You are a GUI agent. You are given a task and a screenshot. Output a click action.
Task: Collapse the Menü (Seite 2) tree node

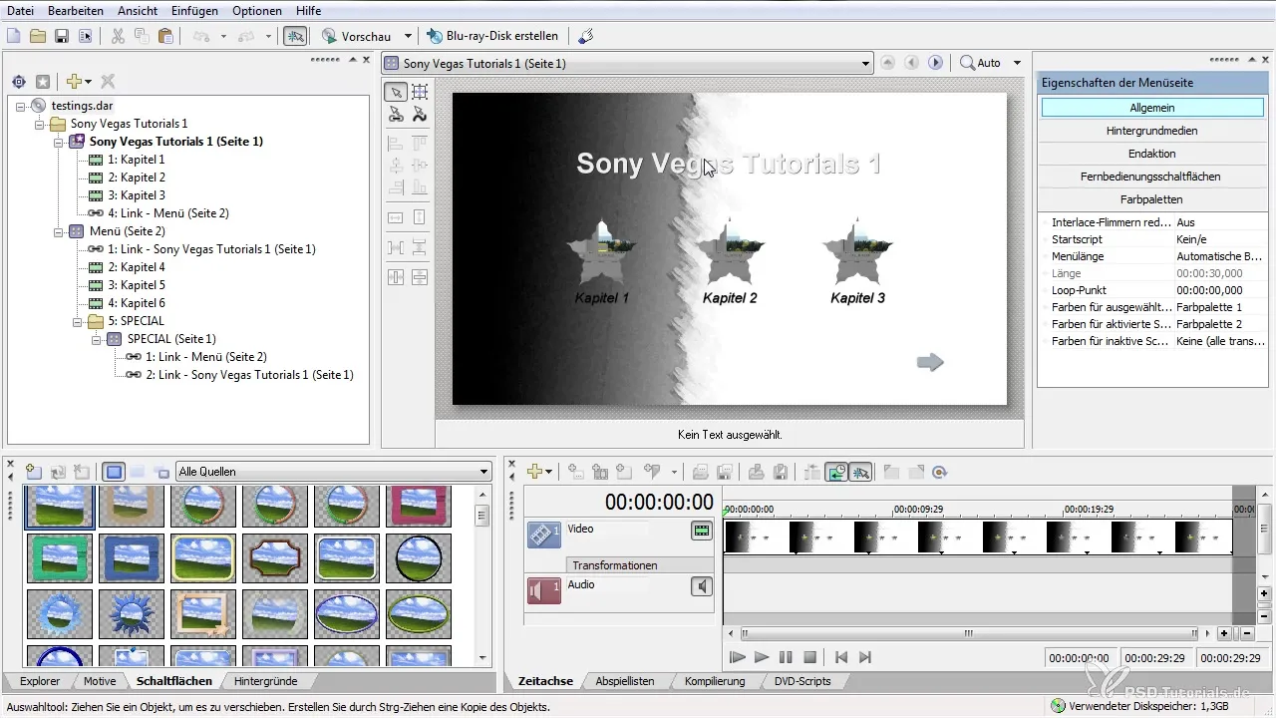tap(59, 231)
